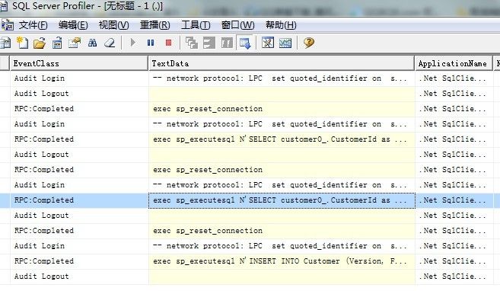Screen dimensions: 500x291
Task: Toggle the Auto Scroll window icon
Action: point(245,43)
